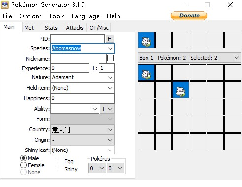Enable the Egg checkbox
The image size is (242, 187).
click(x=60, y=161)
